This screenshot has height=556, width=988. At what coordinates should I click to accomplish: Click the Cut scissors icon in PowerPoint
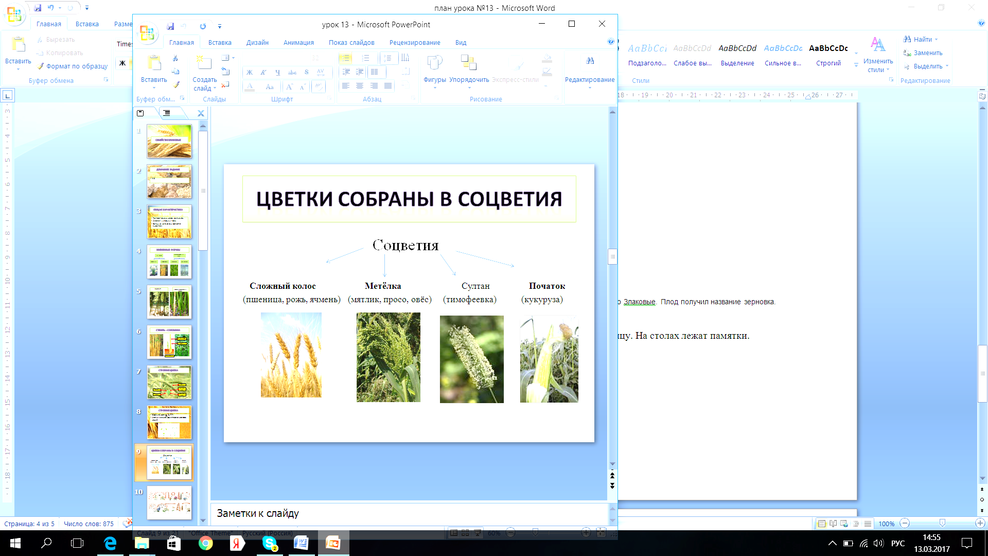pos(175,58)
